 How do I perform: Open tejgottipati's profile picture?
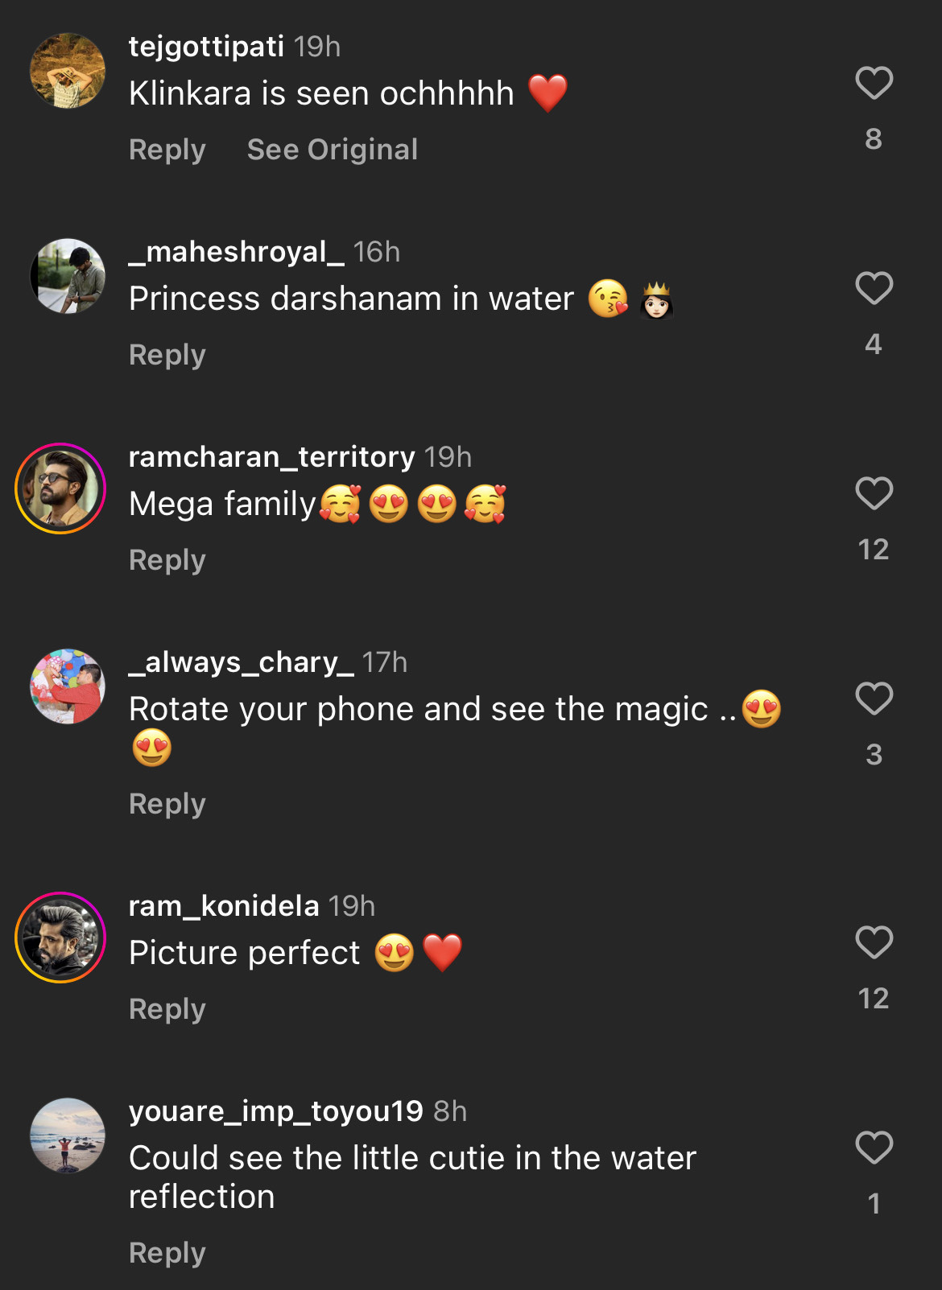(x=68, y=71)
